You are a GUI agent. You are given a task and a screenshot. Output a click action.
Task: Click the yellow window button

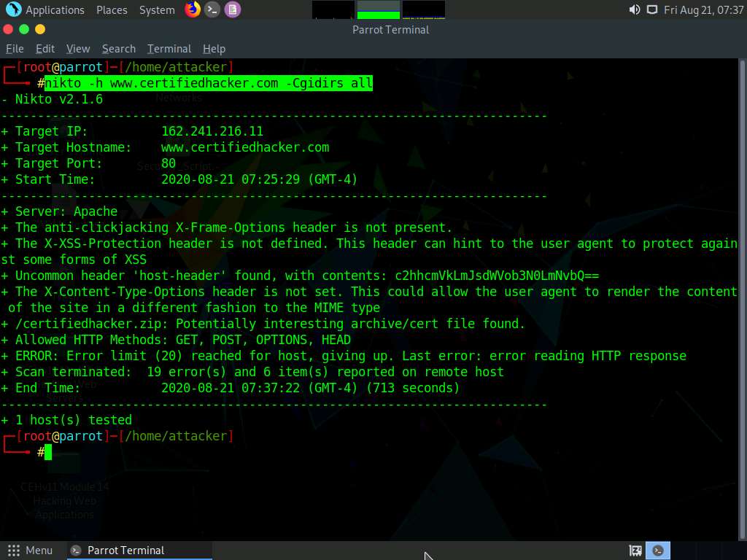(x=41, y=29)
